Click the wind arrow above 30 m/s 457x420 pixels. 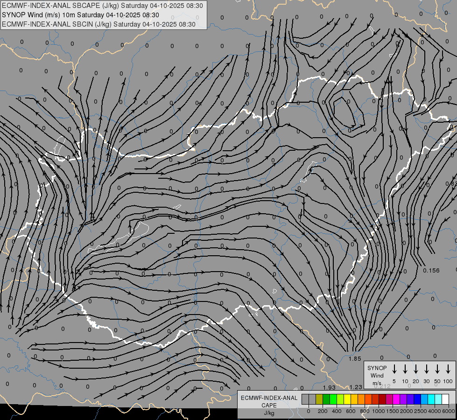[x=426, y=369]
